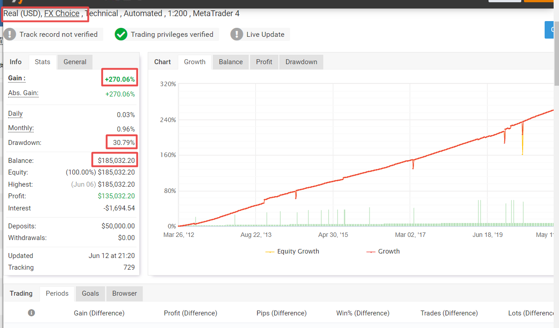Screen dimensions: 559x328
Task: Click the orange Equity Growth legend marker
Action: [270, 252]
